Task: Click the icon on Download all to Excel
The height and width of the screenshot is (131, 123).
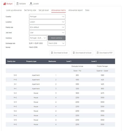Action: (74, 53)
